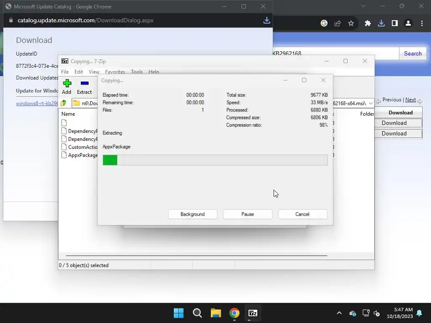Switch to 7-Zip on the taskbar
Screen dimensions: 431x323
coord(253,313)
